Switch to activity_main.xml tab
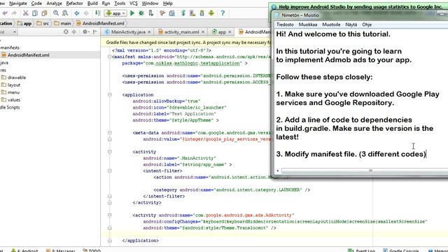 point(181,32)
